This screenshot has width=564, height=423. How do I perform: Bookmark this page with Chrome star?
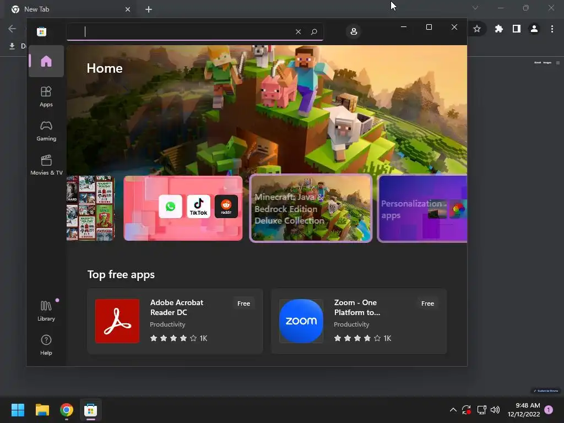(477, 29)
